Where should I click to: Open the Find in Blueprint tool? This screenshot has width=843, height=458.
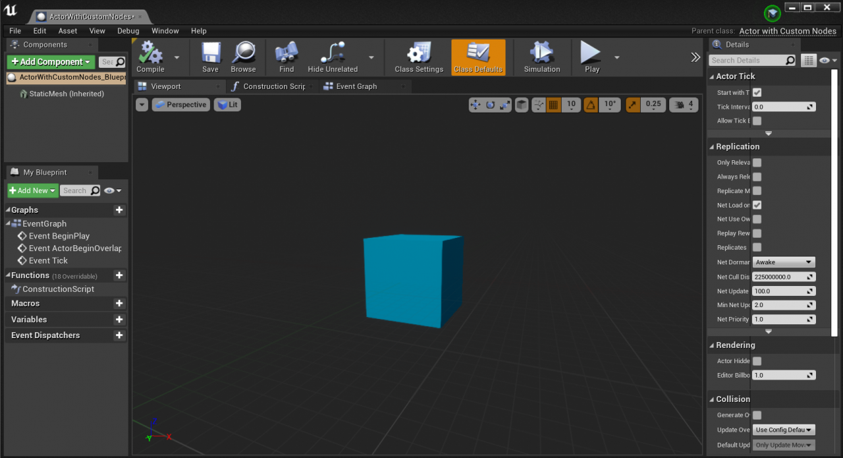[286, 53]
